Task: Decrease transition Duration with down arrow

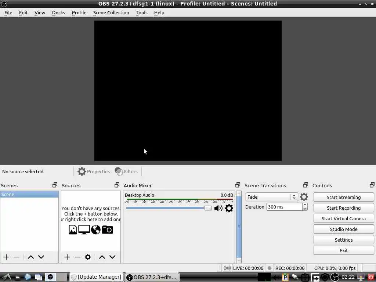Action: [x=305, y=209]
